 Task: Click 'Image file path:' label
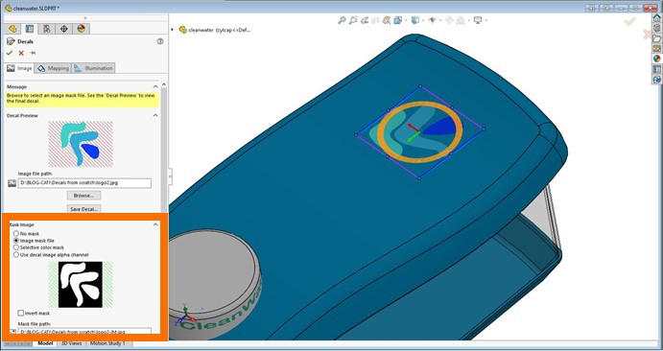36,174
